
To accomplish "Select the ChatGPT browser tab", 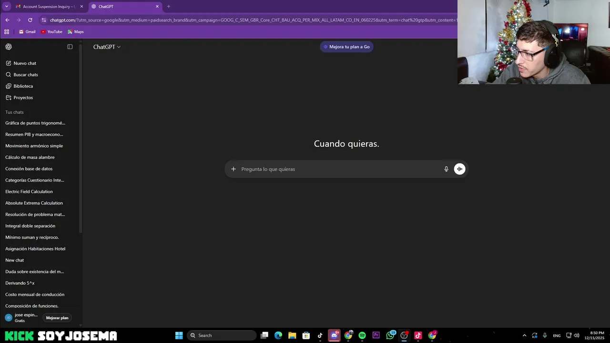I will [x=125, y=7].
